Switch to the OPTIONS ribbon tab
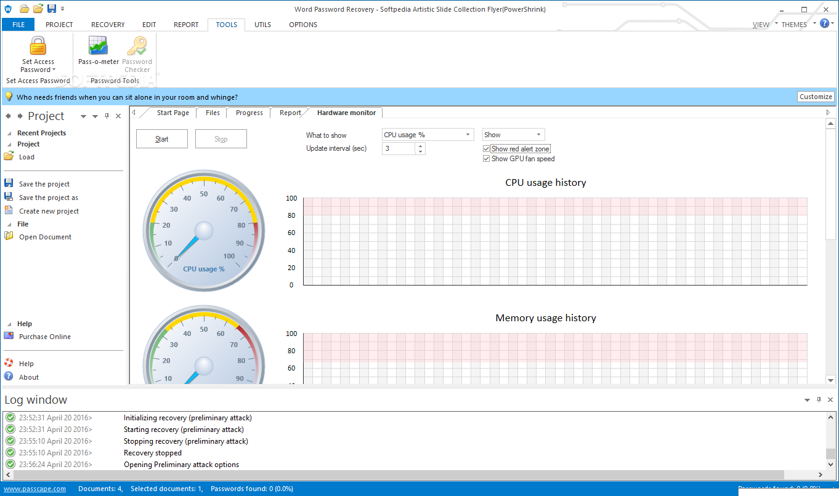Viewport: 839px width, 496px height. 303,25
